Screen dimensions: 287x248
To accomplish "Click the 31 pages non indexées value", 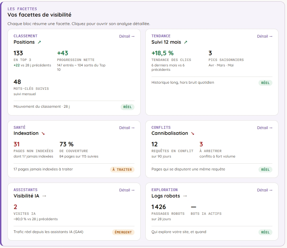I will [17, 144].
